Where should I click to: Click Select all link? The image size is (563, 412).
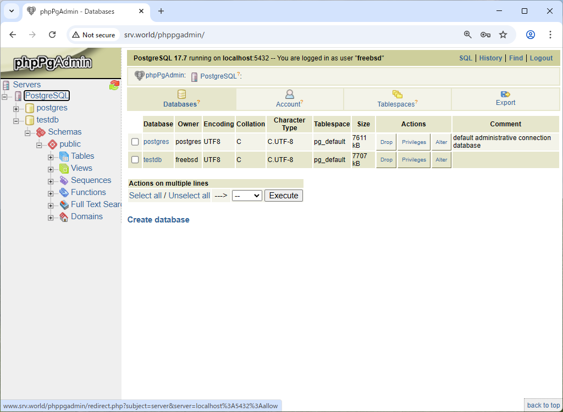pos(145,196)
